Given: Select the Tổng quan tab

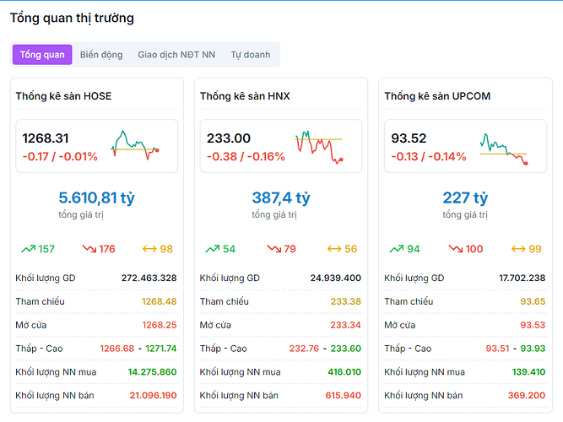Looking at the screenshot, I should tap(42, 55).
